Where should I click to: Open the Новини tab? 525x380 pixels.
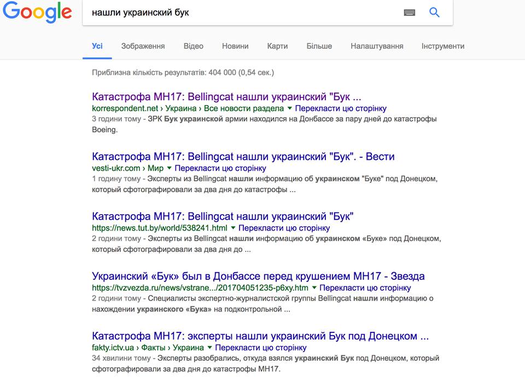[x=235, y=46]
